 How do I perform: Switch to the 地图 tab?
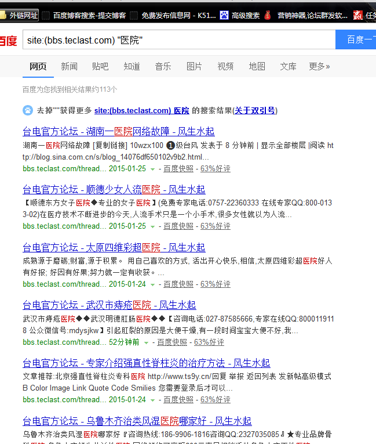[x=257, y=67]
